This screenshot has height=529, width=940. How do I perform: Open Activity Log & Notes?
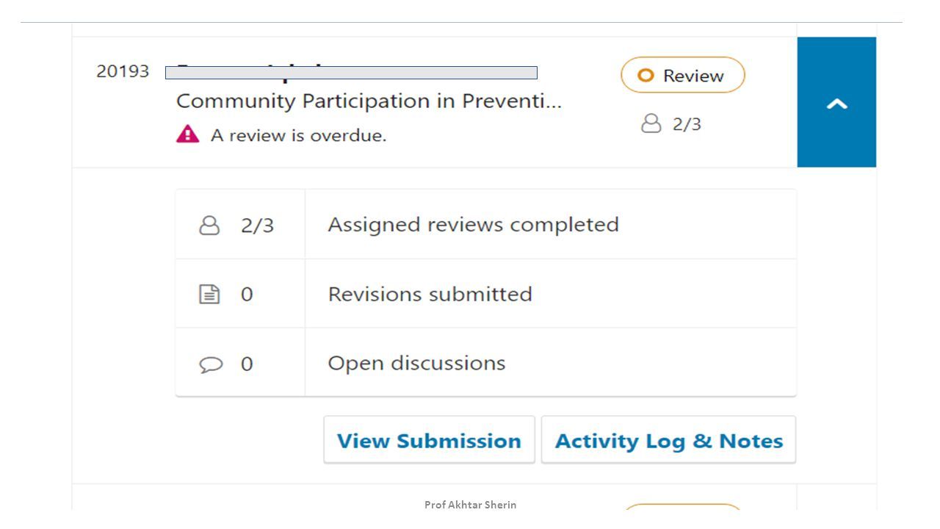pos(668,440)
